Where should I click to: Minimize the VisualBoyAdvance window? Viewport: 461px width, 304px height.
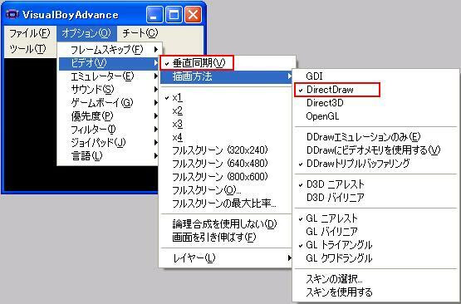154,15
